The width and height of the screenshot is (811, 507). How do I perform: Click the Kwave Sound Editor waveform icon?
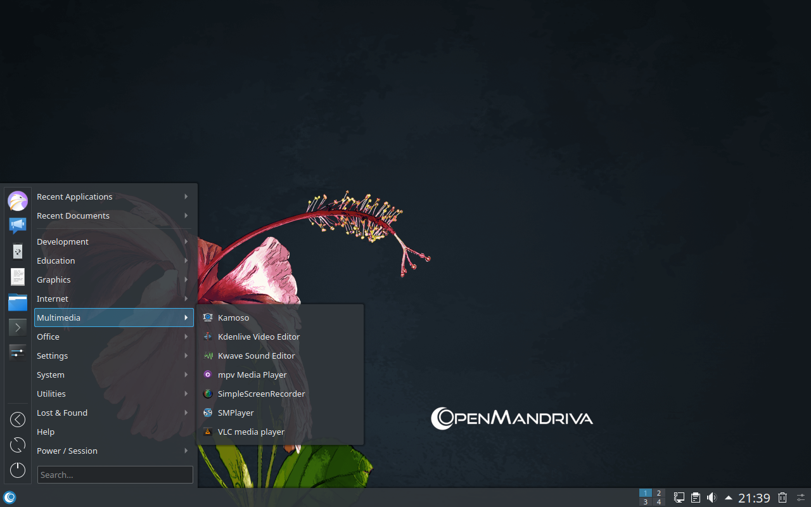coord(208,356)
